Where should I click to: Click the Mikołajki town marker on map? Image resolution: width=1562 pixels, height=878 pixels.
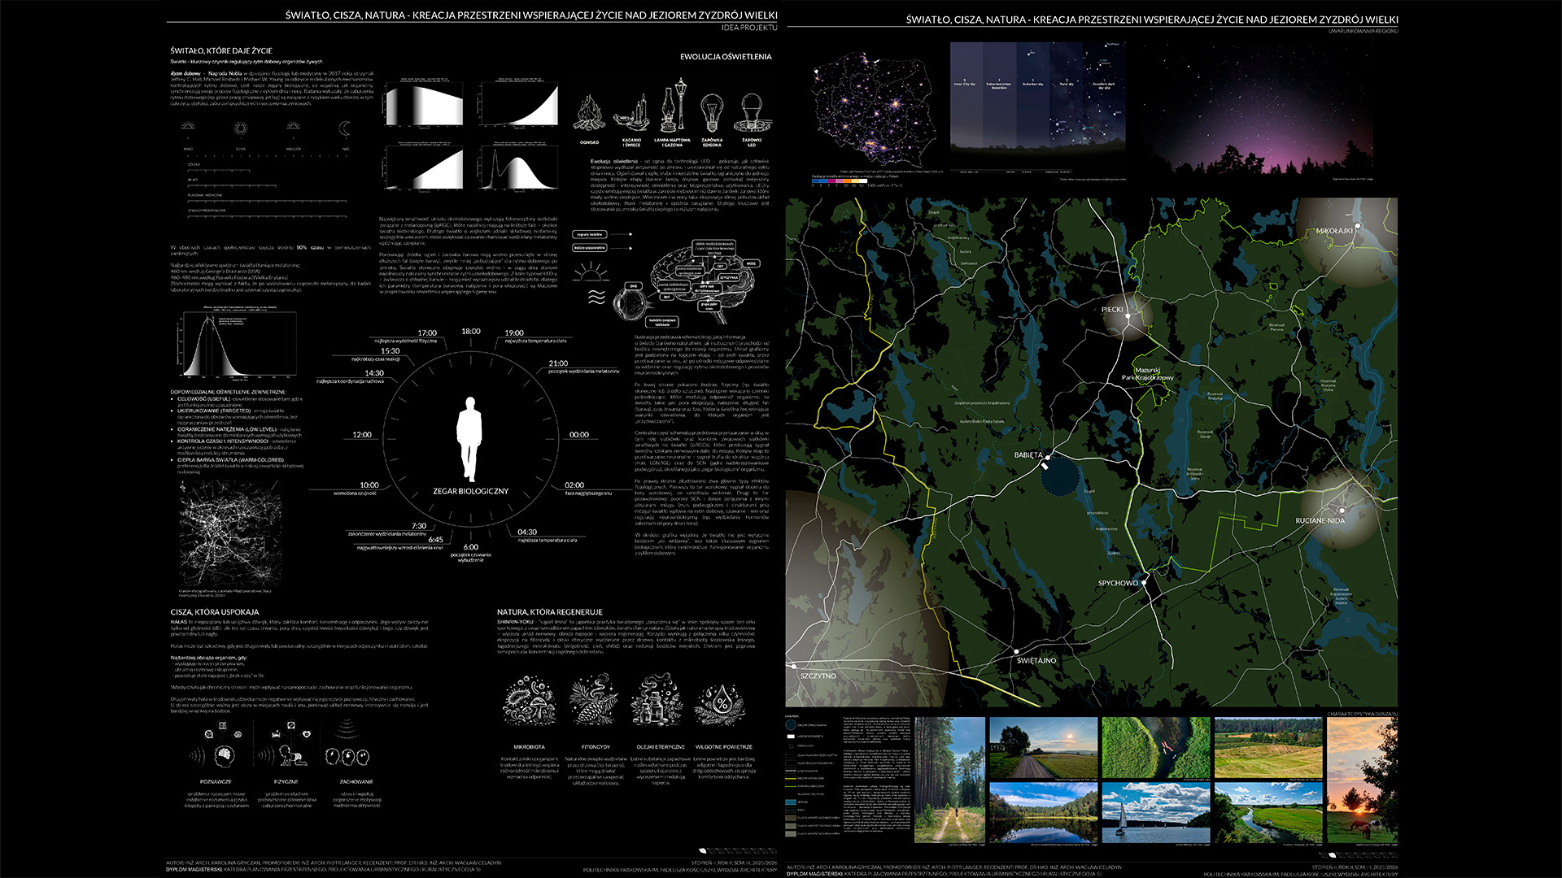[x=1358, y=227]
